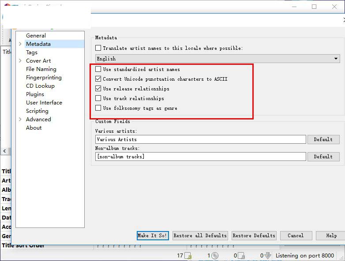The width and height of the screenshot is (345, 261).
Task: Open File Naming settings
Action: 41,69
